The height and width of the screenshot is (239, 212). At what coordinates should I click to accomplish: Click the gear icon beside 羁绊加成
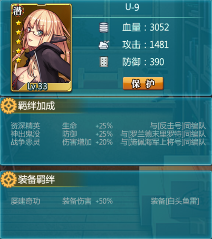coord(8,106)
